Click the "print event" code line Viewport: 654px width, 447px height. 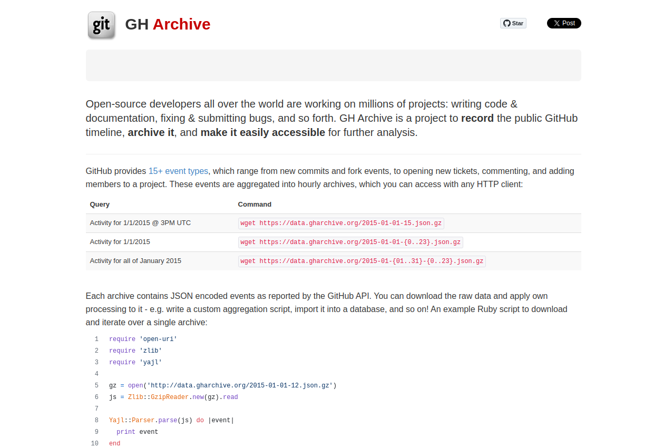pos(137,432)
